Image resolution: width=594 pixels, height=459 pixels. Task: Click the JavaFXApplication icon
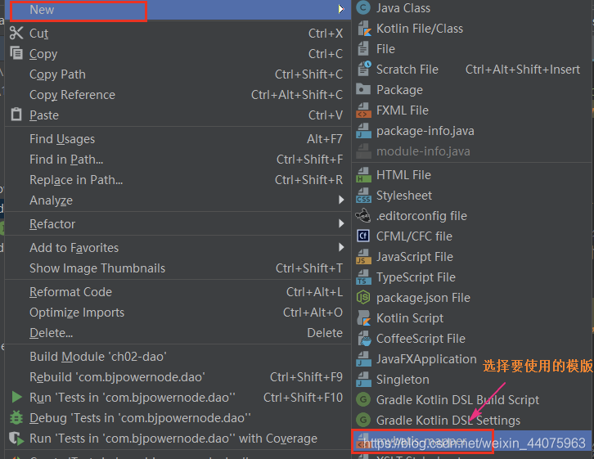tap(363, 359)
